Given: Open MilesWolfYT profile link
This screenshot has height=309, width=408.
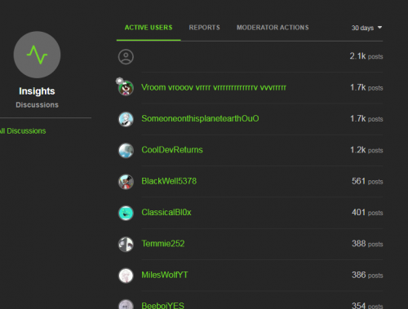Looking at the screenshot, I should click(x=165, y=275).
